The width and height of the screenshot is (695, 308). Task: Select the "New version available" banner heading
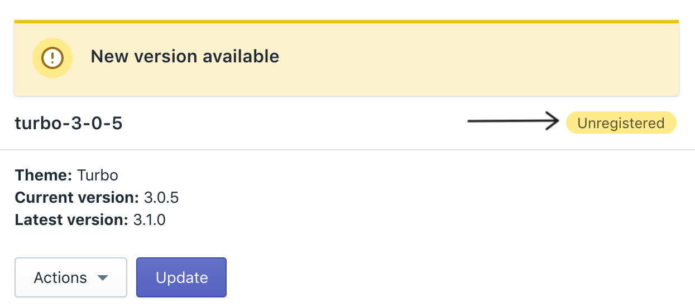[x=185, y=56]
